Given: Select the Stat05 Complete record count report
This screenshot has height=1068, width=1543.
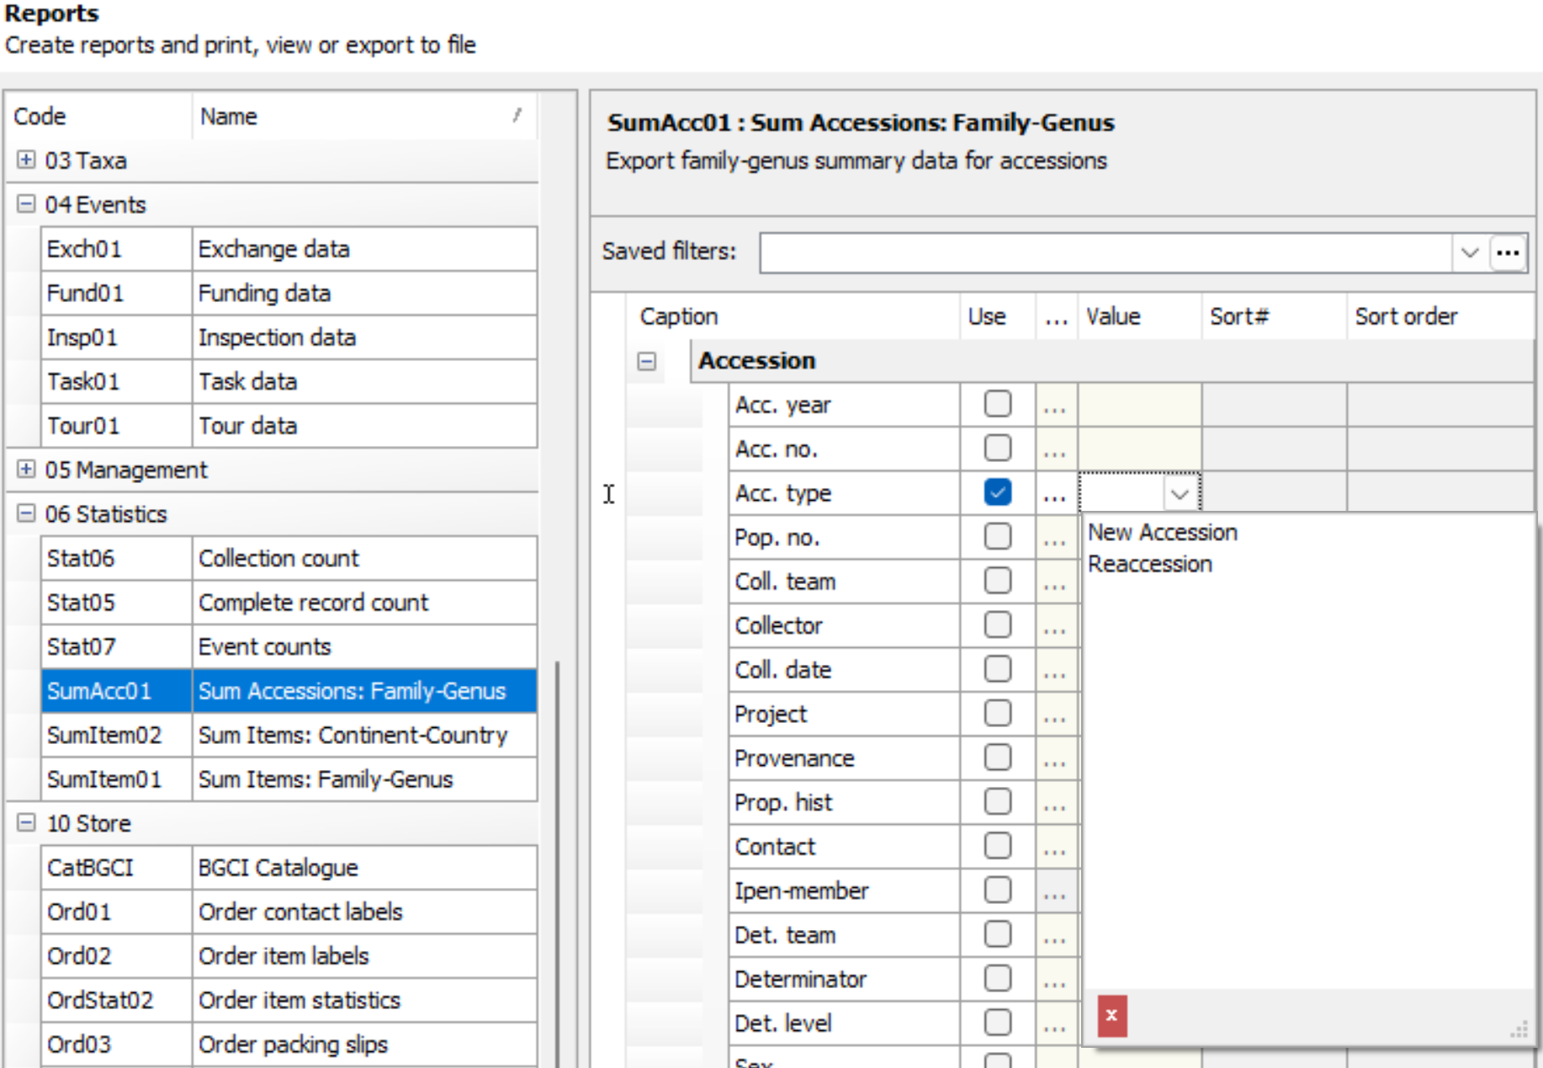Looking at the screenshot, I should tap(289, 603).
